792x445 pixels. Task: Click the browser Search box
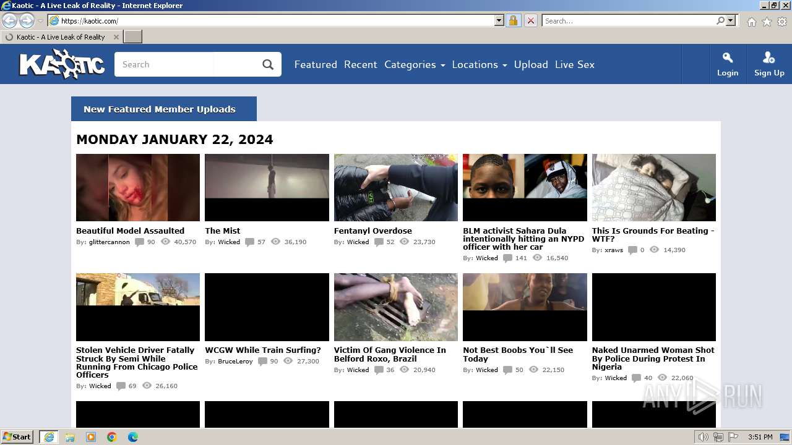629,21
